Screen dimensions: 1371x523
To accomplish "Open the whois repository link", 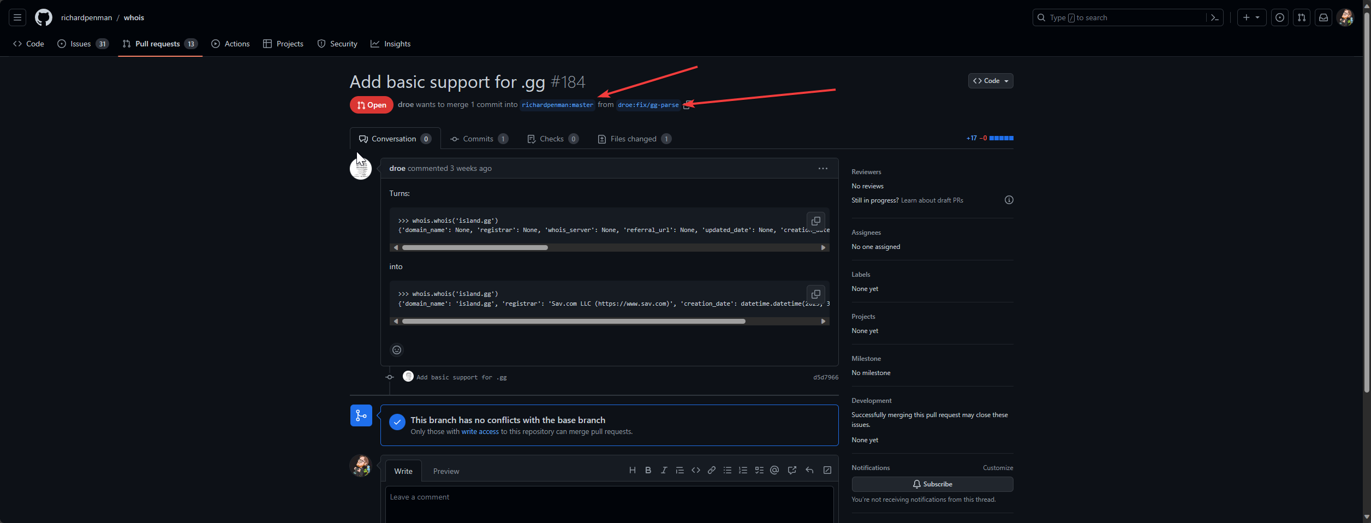I will 134,17.
